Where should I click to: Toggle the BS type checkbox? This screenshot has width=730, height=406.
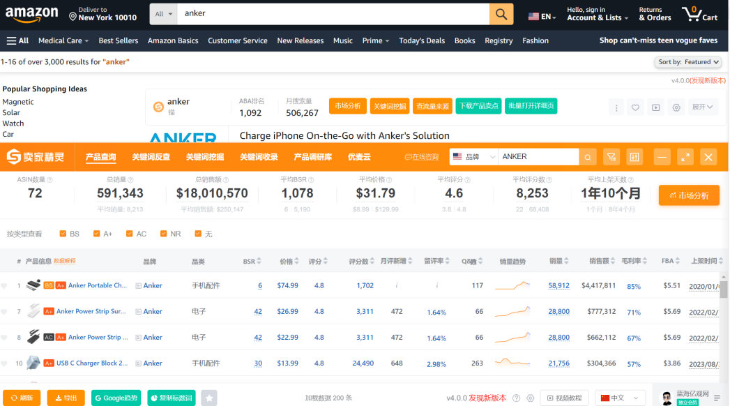(x=63, y=234)
